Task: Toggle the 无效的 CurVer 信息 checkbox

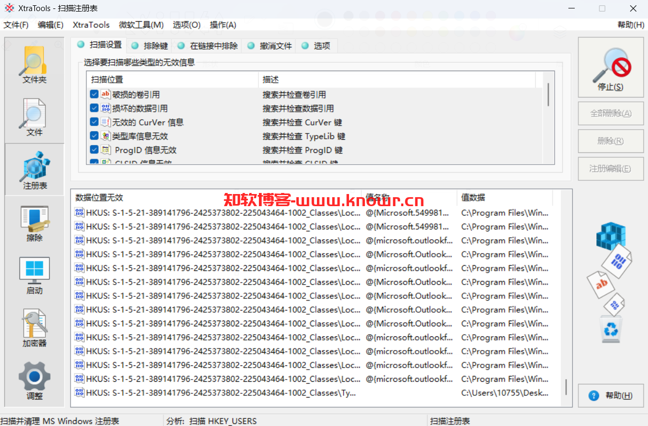Action: [94, 122]
